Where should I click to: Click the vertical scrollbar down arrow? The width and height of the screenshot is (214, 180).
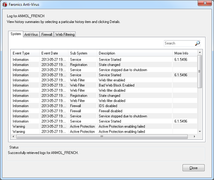tap(200, 132)
